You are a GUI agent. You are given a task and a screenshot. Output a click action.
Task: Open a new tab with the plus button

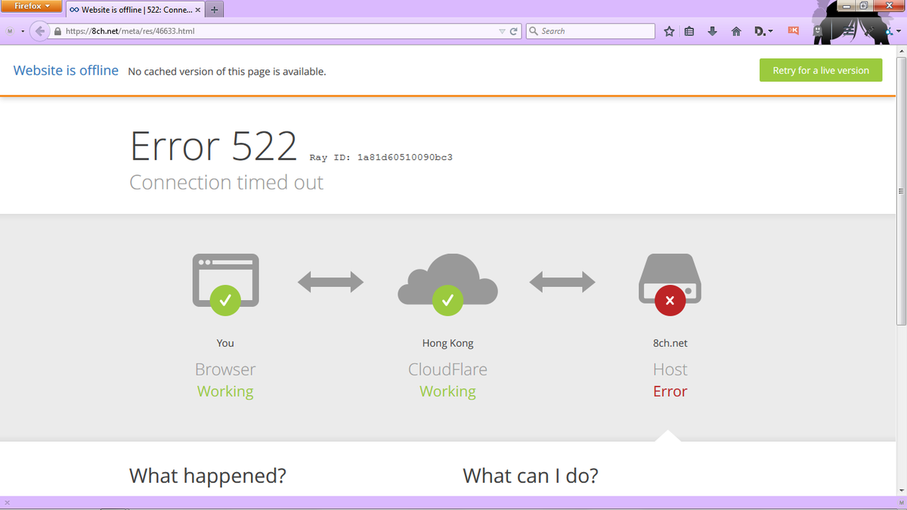pos(215,11)
